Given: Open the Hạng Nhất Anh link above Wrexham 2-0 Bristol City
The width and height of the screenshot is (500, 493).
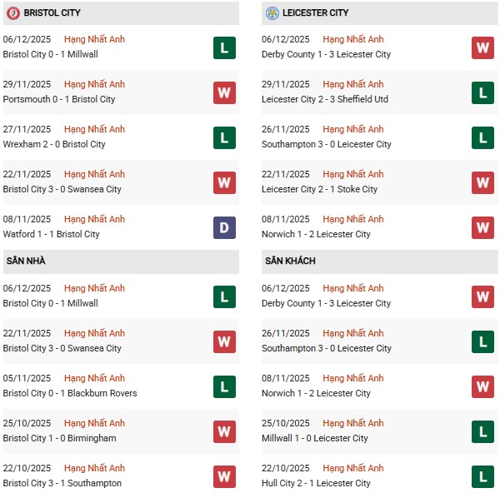Looking at the screenshot, I should (x=94, y=129).
